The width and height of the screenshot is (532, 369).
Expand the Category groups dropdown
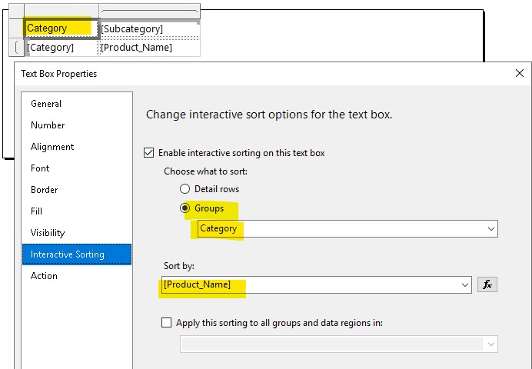(x=490, y=229)
